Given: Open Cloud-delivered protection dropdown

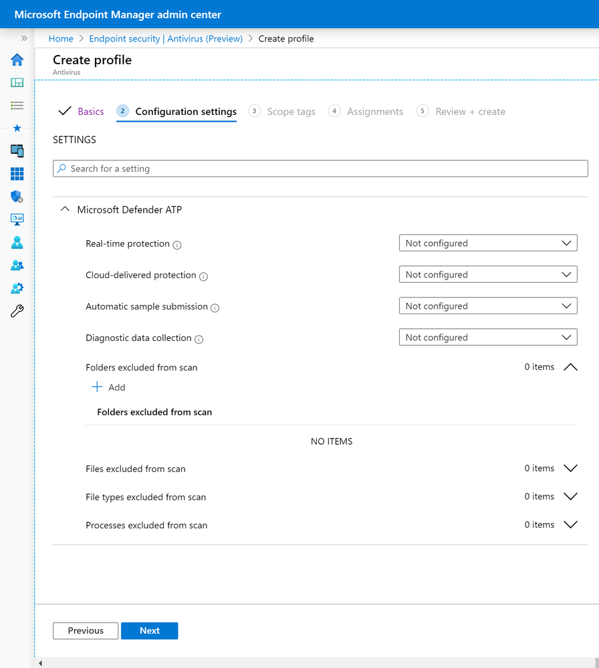Looking at the screenshot, I should [488, 274].
